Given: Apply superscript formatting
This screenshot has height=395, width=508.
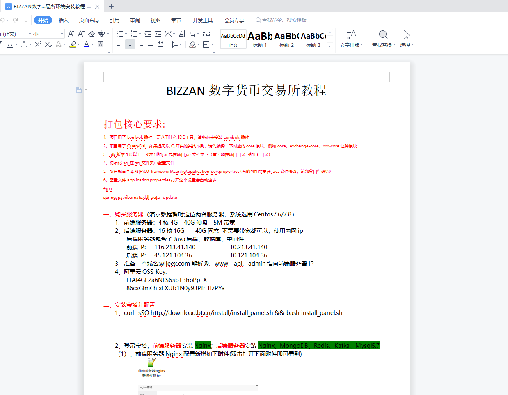Looking at the screenshot, I should 38,44.
